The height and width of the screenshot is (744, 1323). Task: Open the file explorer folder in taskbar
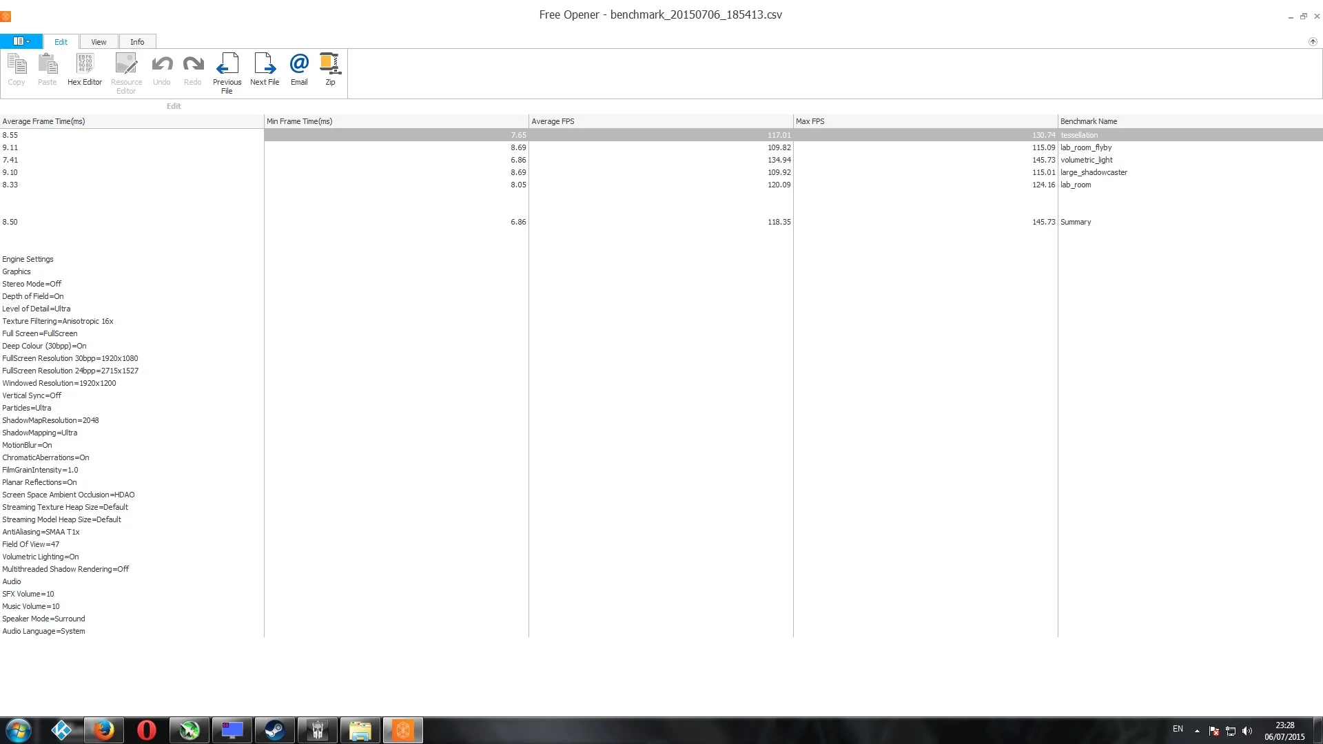click(360, 730)
